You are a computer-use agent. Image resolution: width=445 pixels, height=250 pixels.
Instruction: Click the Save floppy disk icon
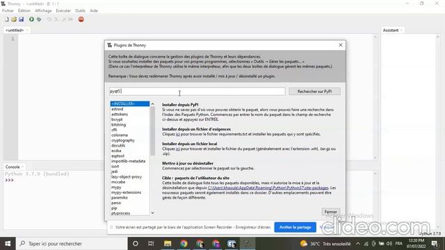(x=22, y=19)
